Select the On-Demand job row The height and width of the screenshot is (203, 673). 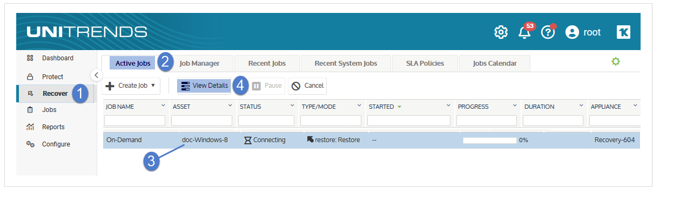372,140
